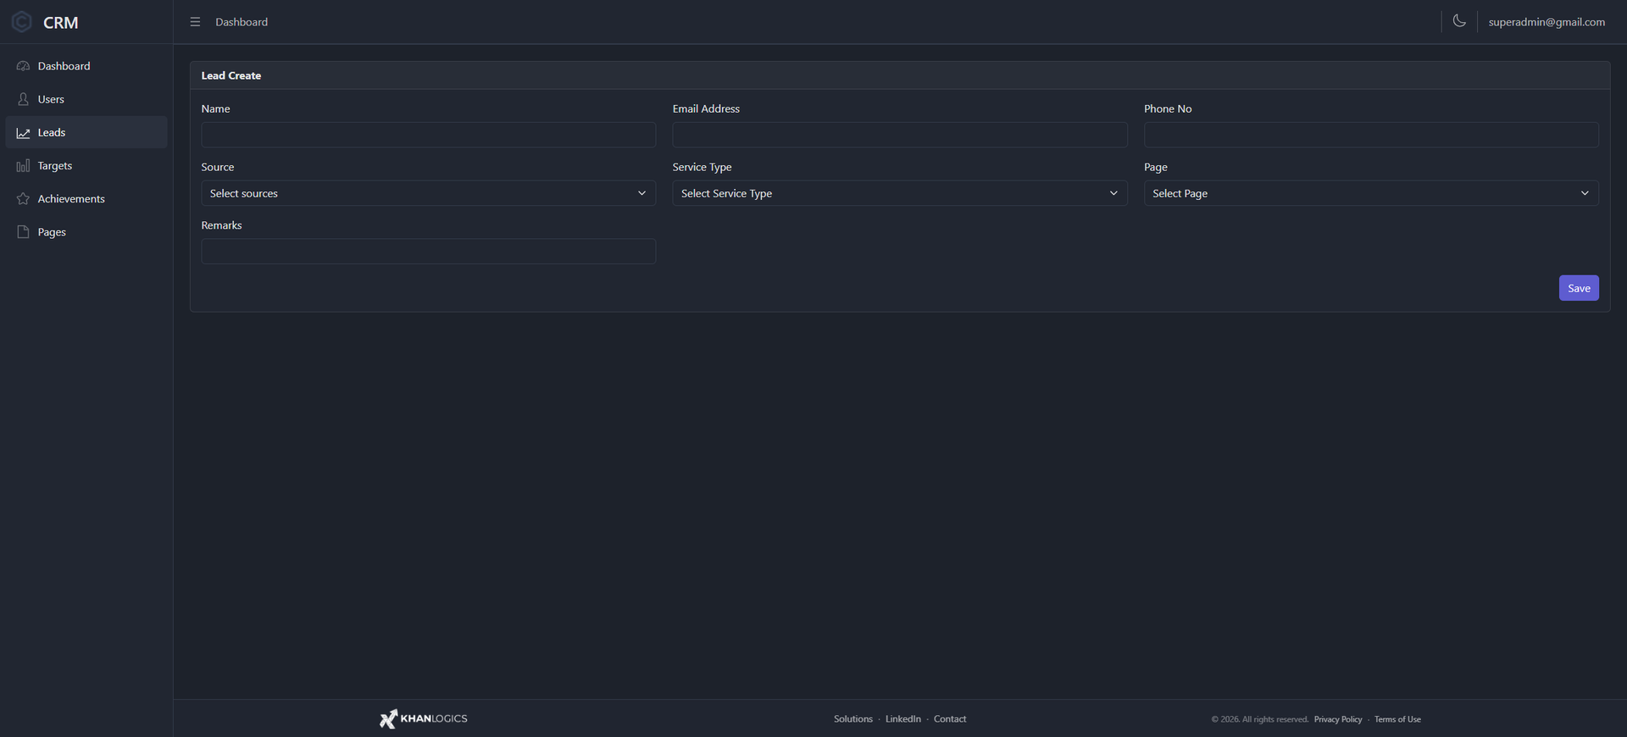This screenshot has width=1627, height=737.
Task: Click the Targets bar chart icon
Action: [23, 166]
